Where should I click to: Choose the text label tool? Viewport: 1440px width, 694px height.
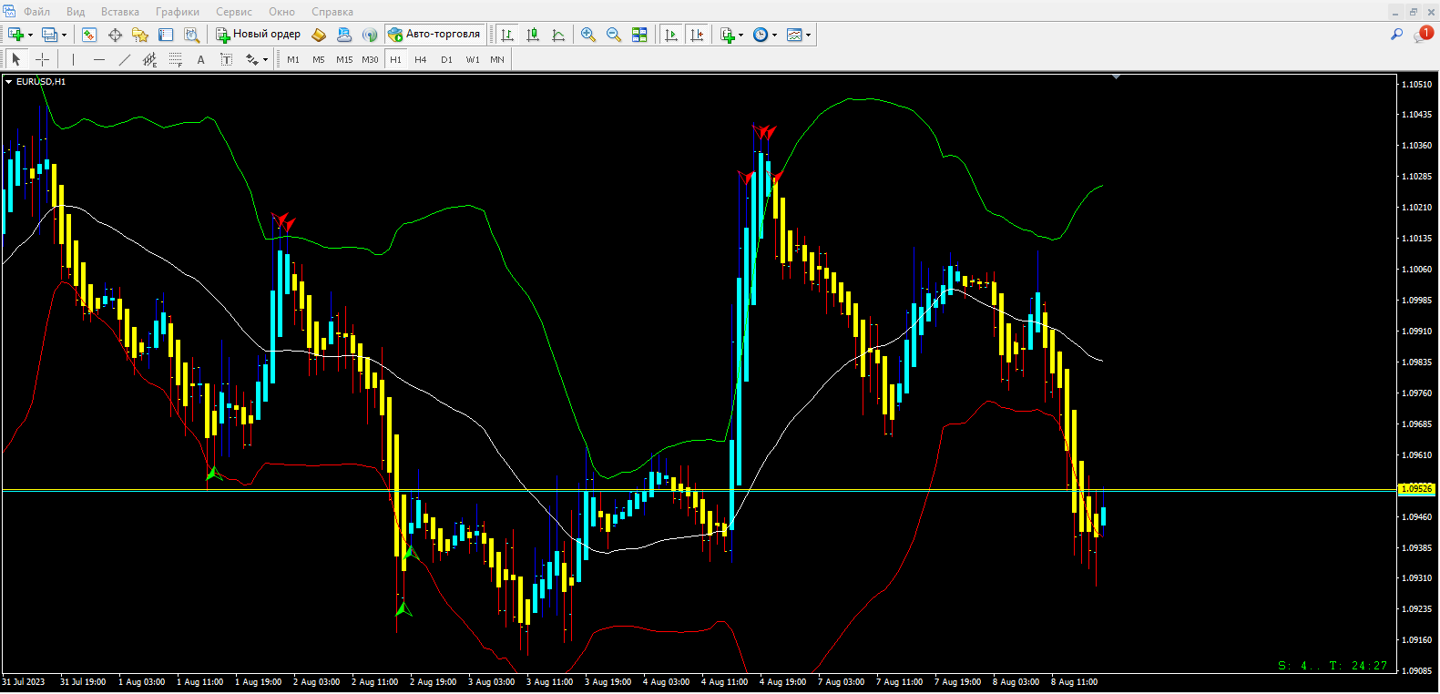point(200,59)
